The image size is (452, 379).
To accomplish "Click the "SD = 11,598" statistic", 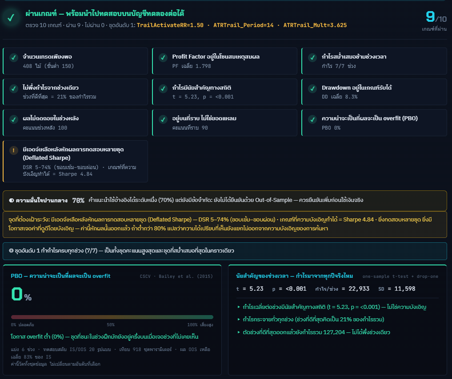I will pos(396,288).
